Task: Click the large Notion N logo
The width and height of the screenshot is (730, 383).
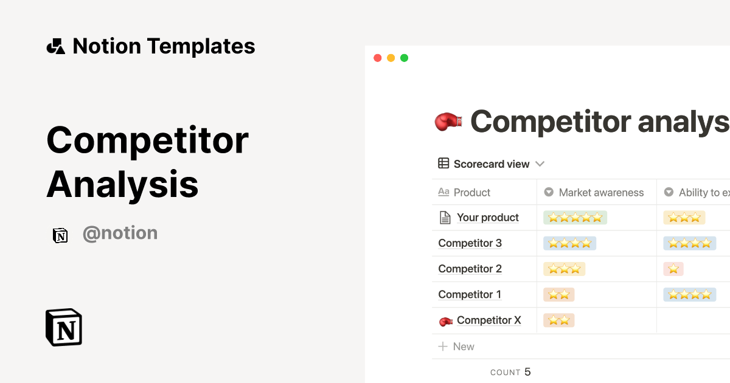Action: 63,327
